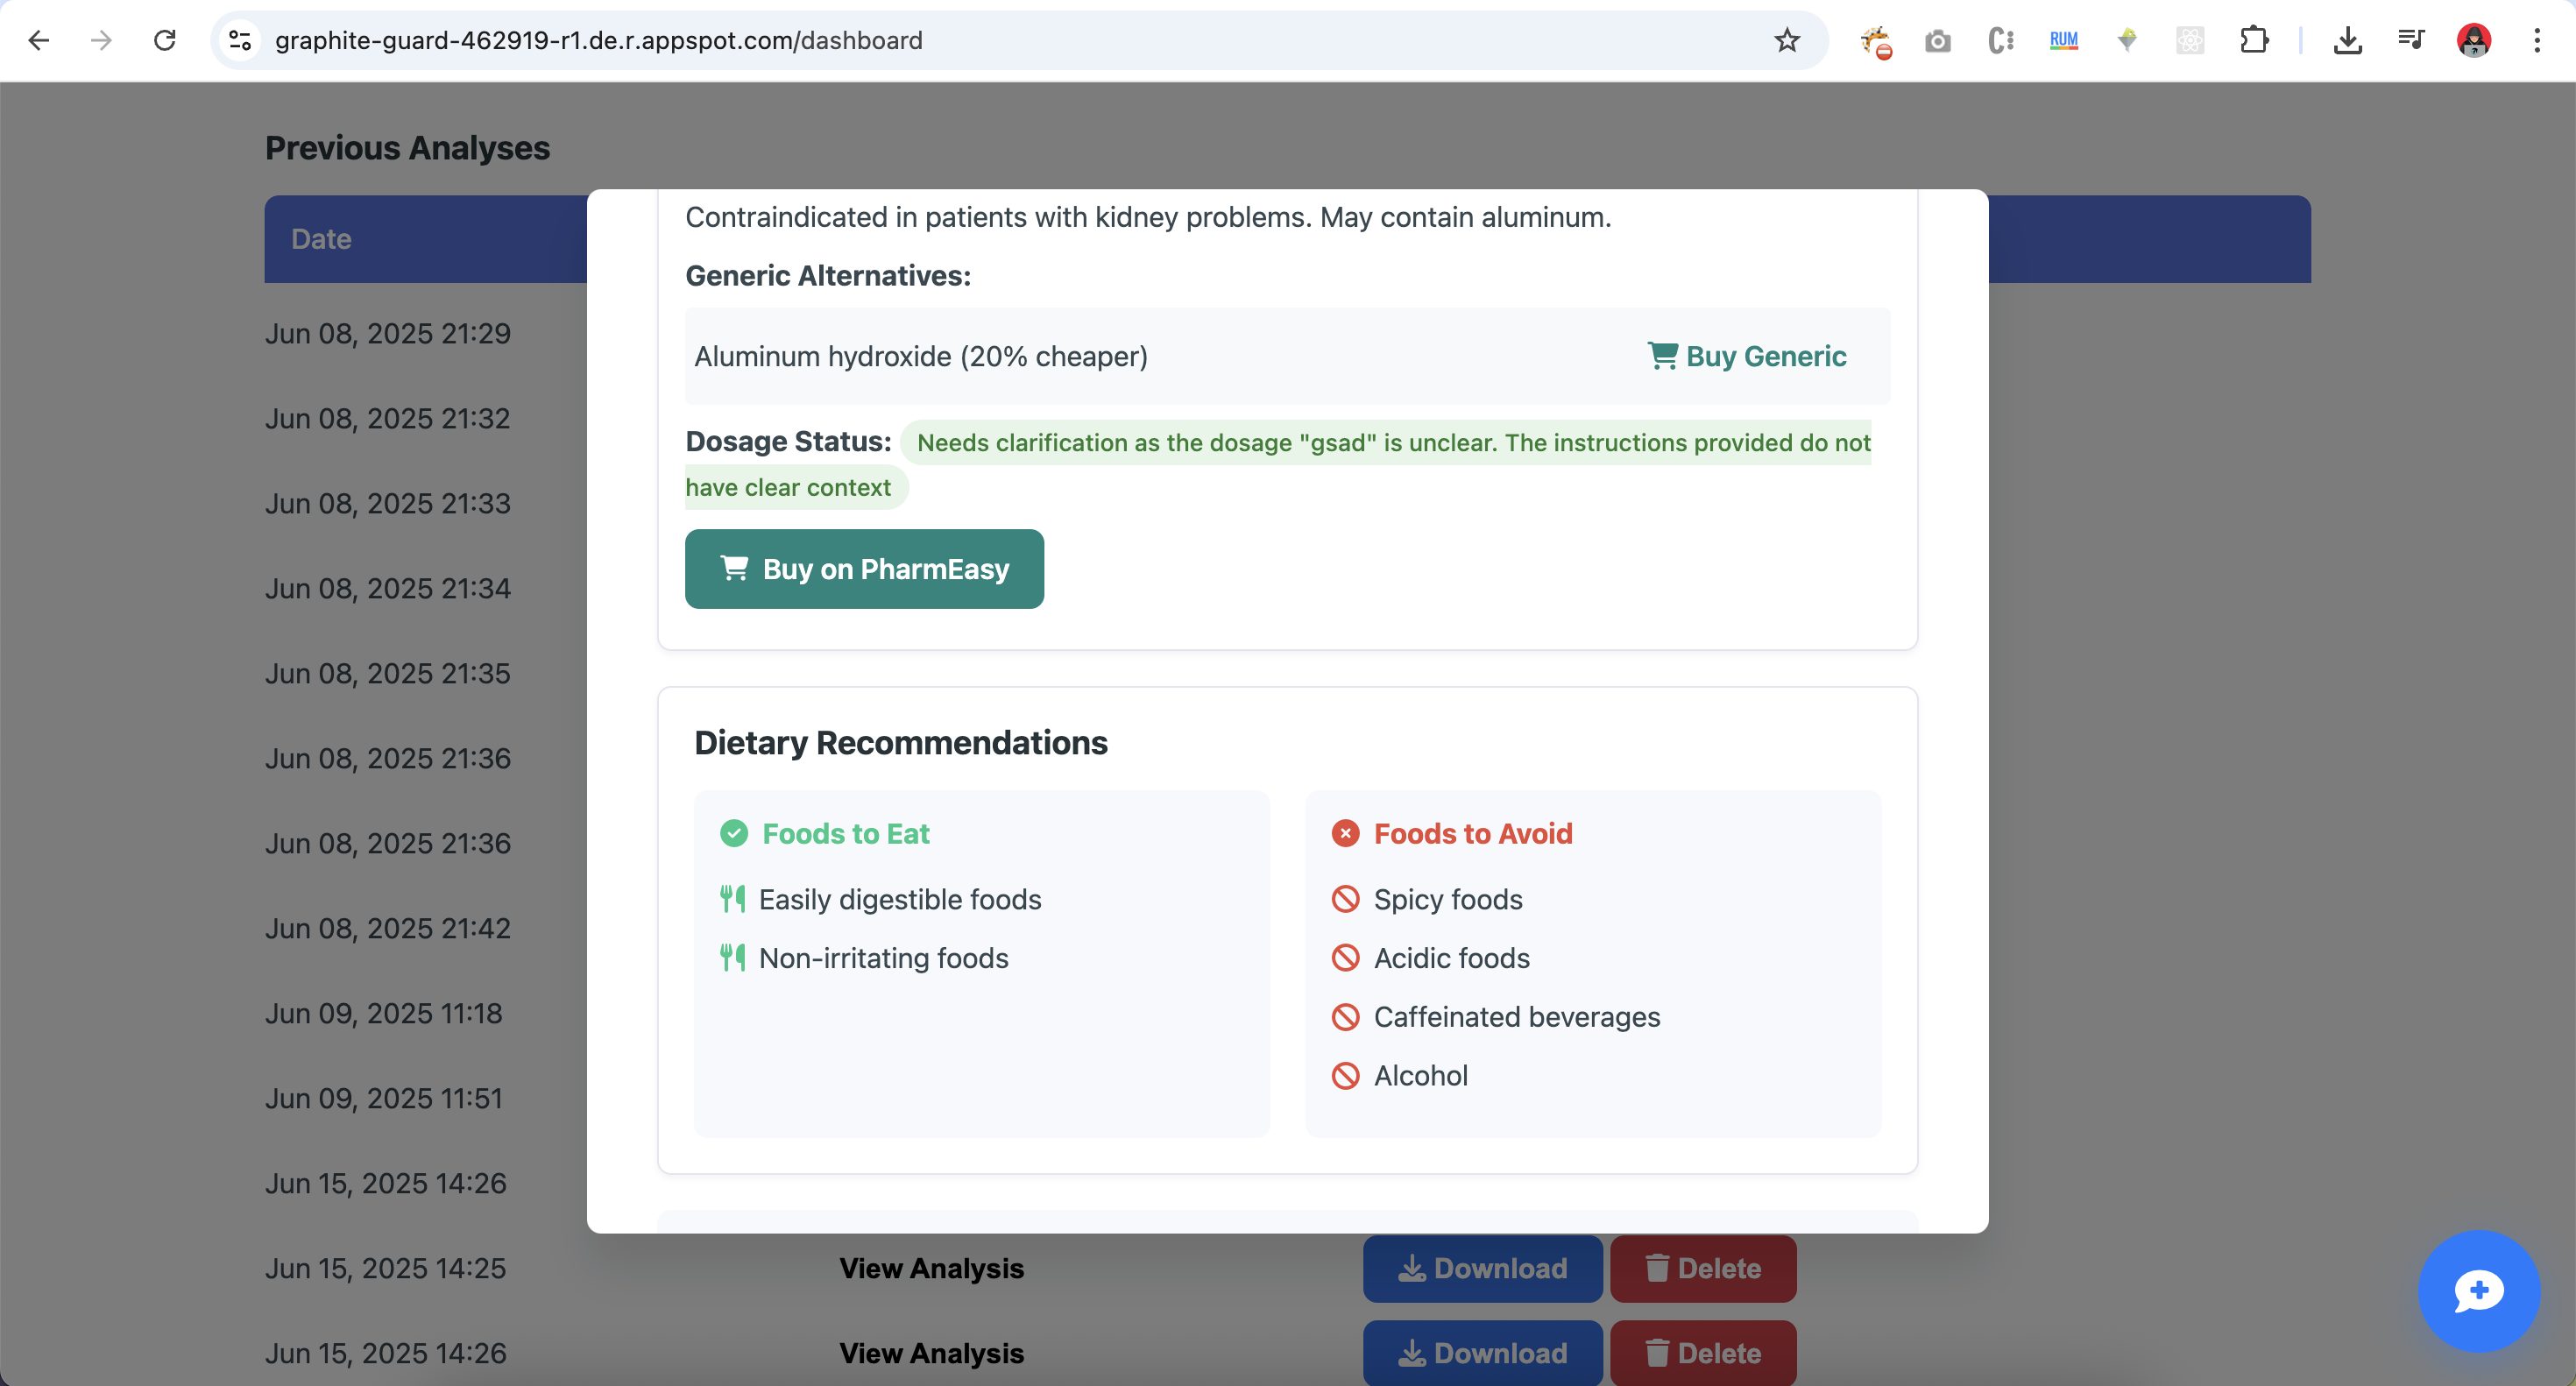2576x1386 pixels.
Task: Click the profile avatar icon
Action: click(2473, 40)
